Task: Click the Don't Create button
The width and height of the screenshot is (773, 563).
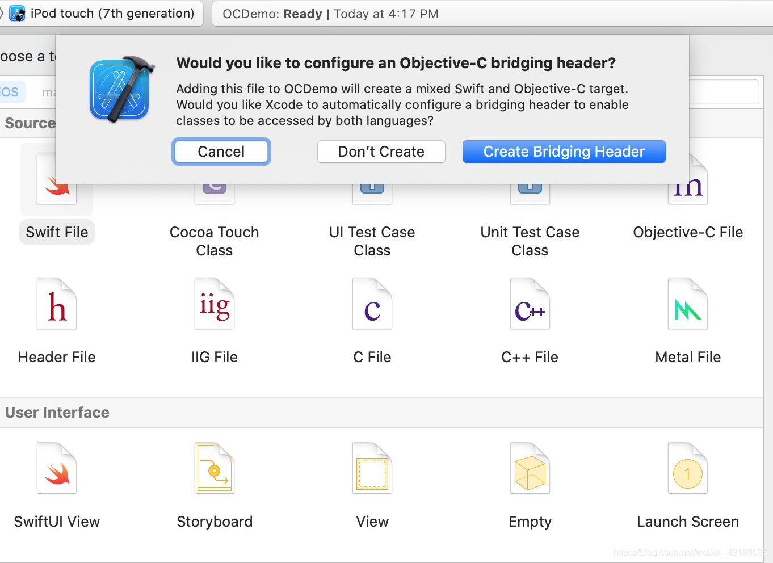Action: click(x=381, y=152)
